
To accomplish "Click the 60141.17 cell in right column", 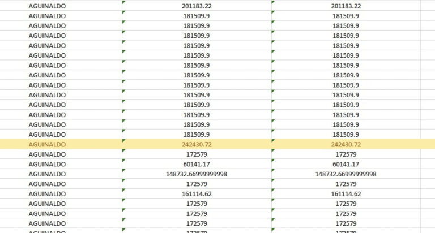I will (346, 165).
